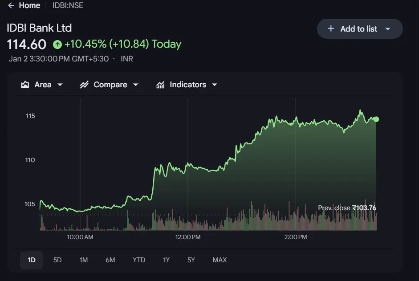Open the Compare dropdown arrow
This screenshot has width=419, height=281.
[136, 85]
